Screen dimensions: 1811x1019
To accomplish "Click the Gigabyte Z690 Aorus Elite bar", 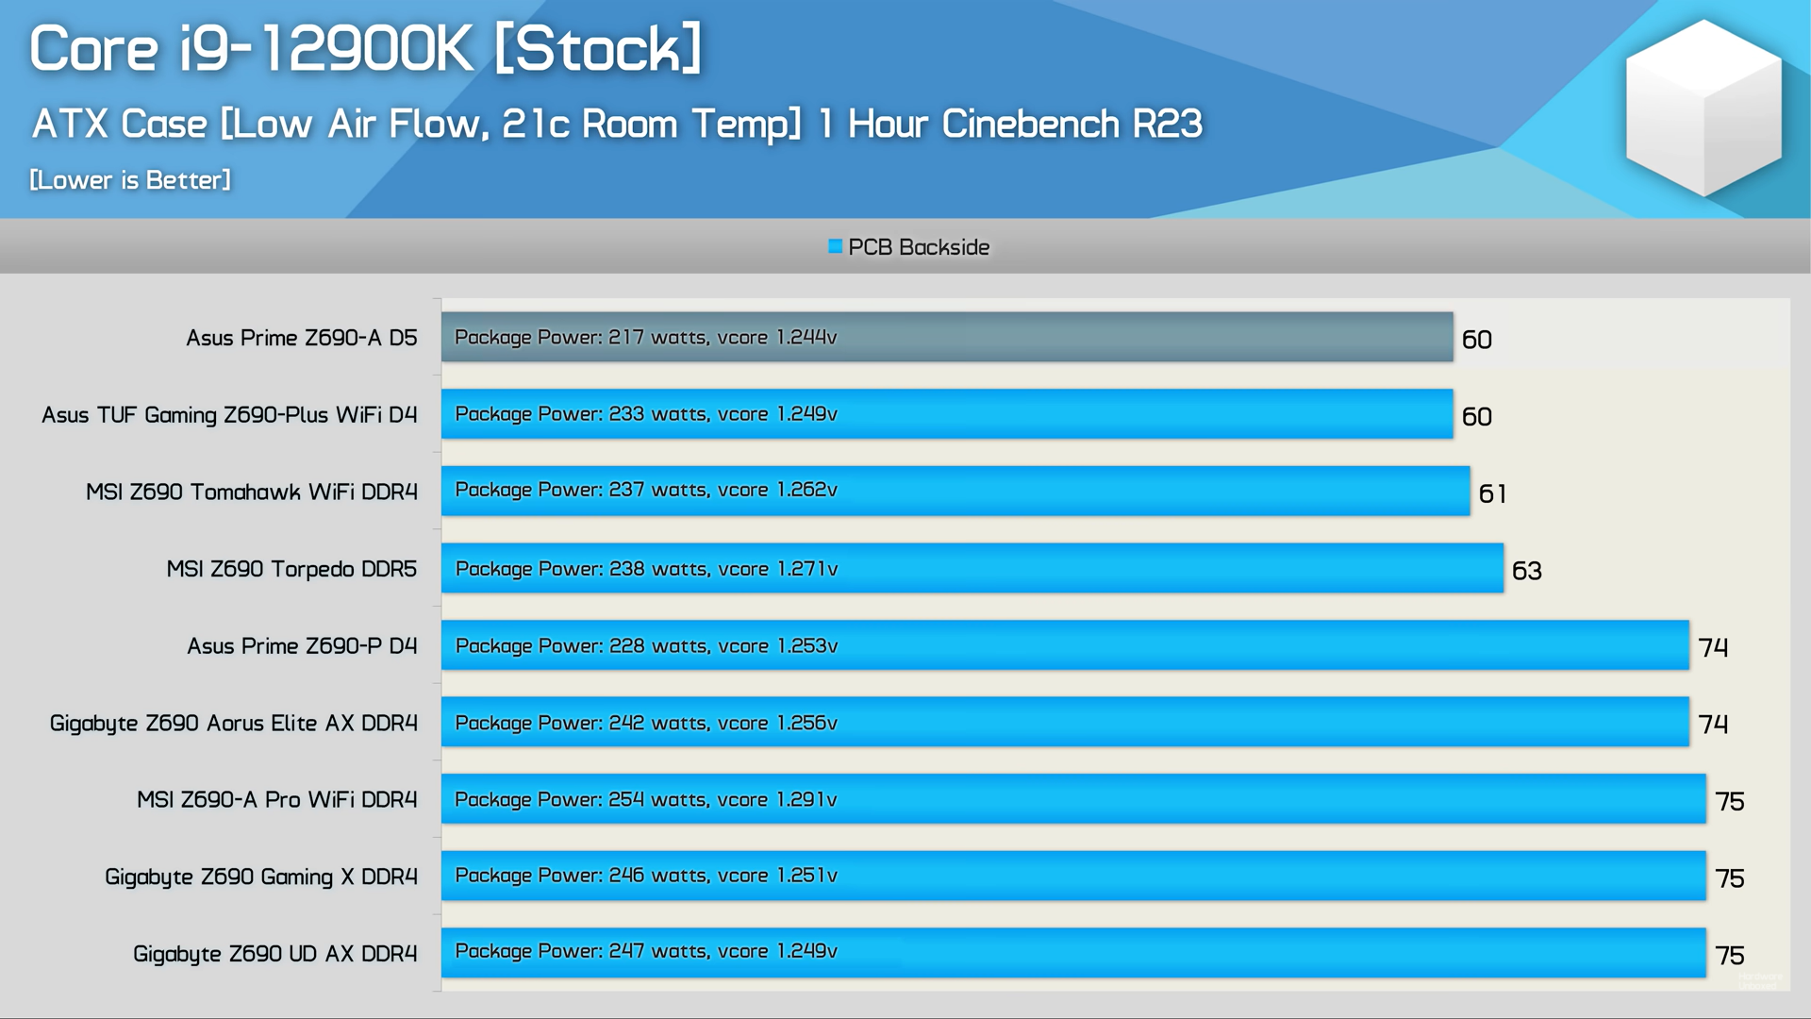I will [1064, 722].
